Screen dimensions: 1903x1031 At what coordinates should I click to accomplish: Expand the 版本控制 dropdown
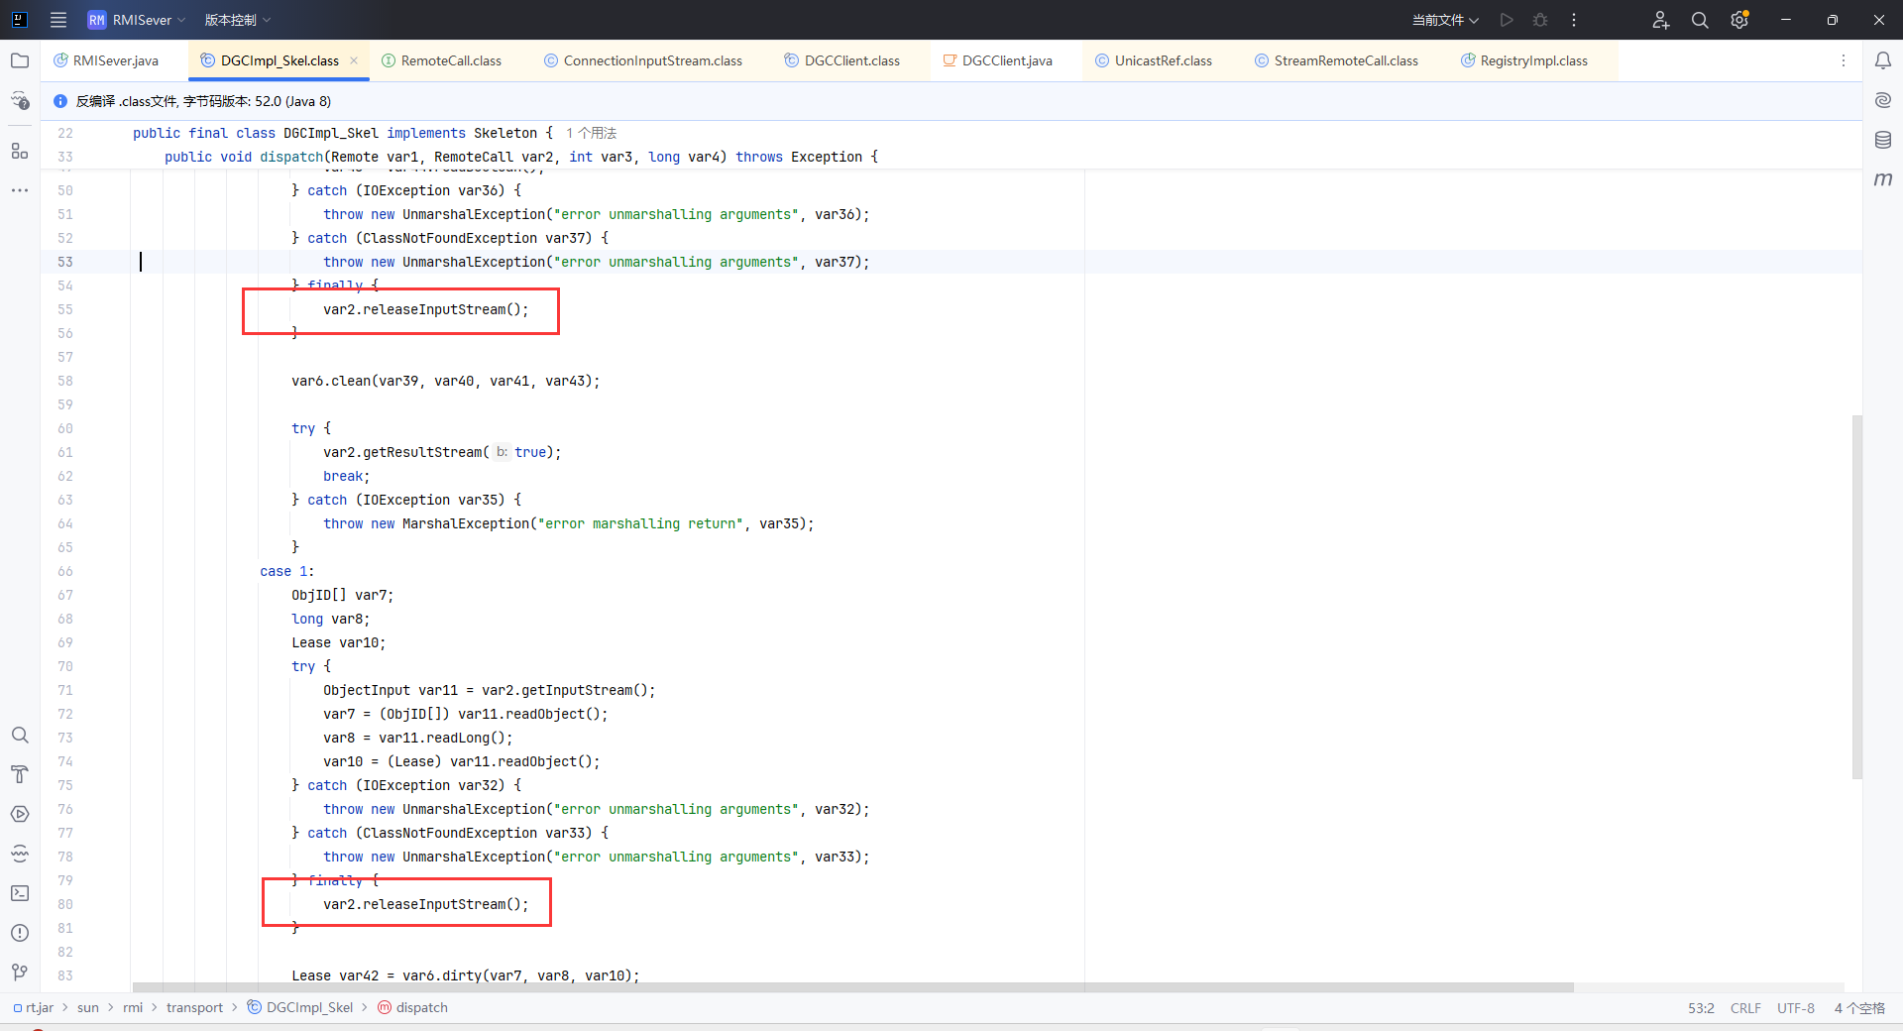click(x=238, y=20)
